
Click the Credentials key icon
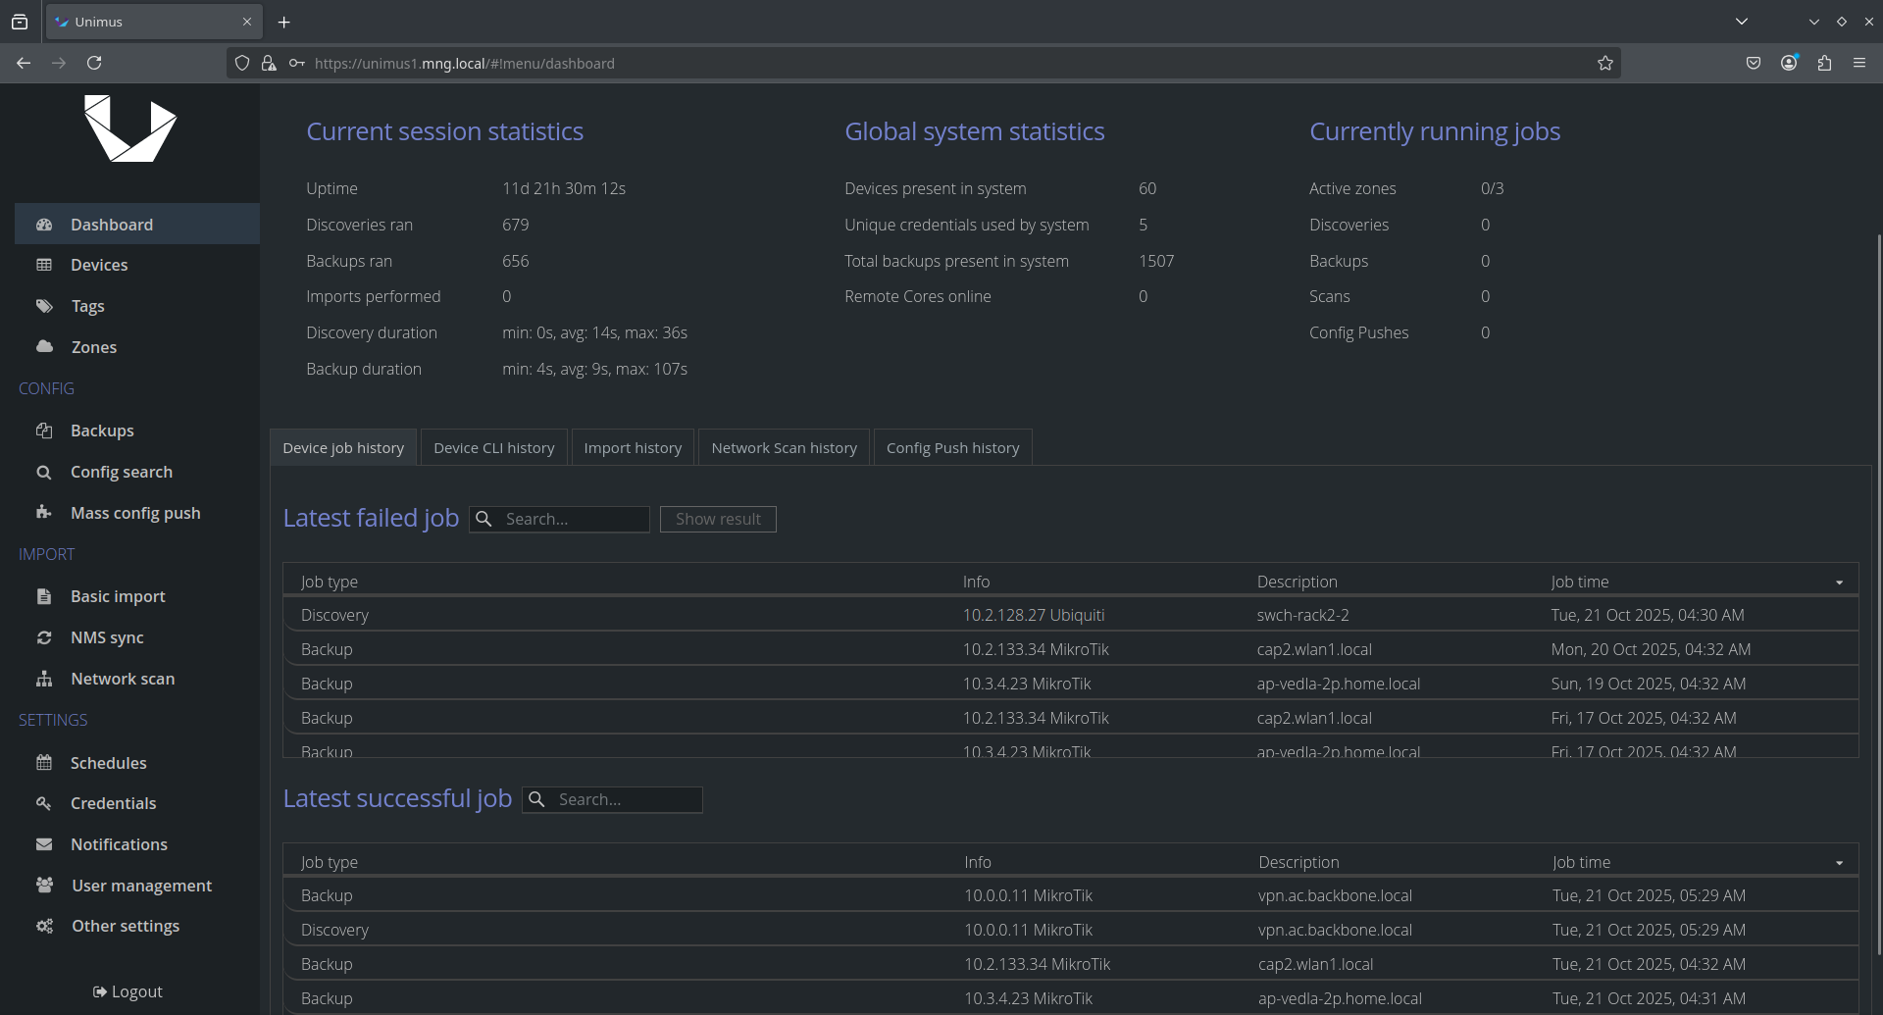(44, 803)
